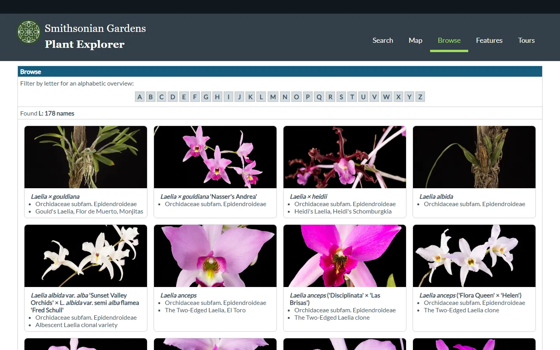The height and width of the screenshot is (350, 560).
Task: Click the 'Plant Explorer' site title
Action: pyautogui.click(x=85, y=44)
